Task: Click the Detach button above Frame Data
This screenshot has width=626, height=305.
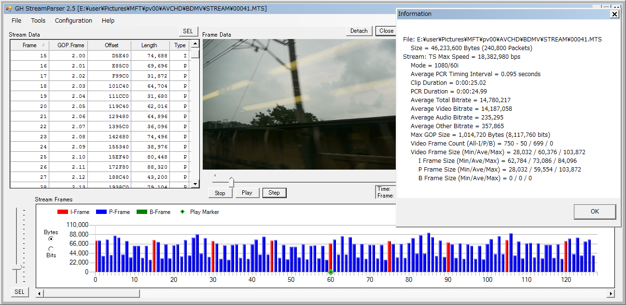Action: point(359,31)
